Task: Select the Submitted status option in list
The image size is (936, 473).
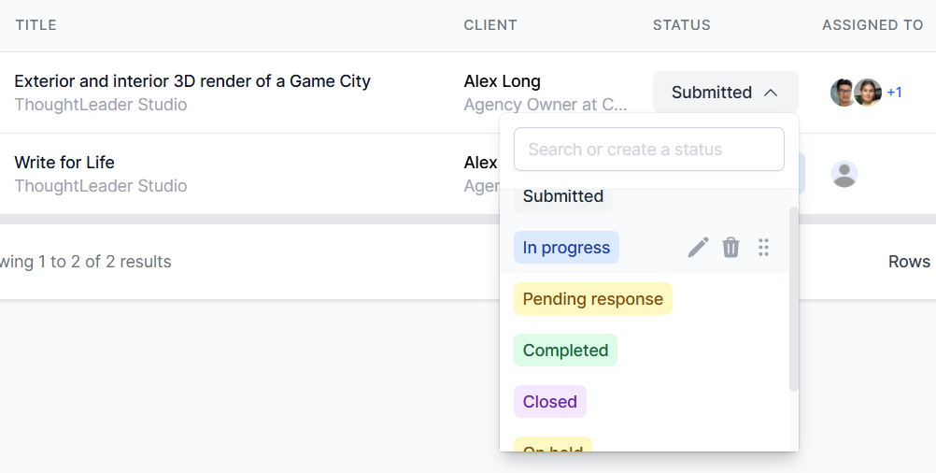Action: [562, 196]
